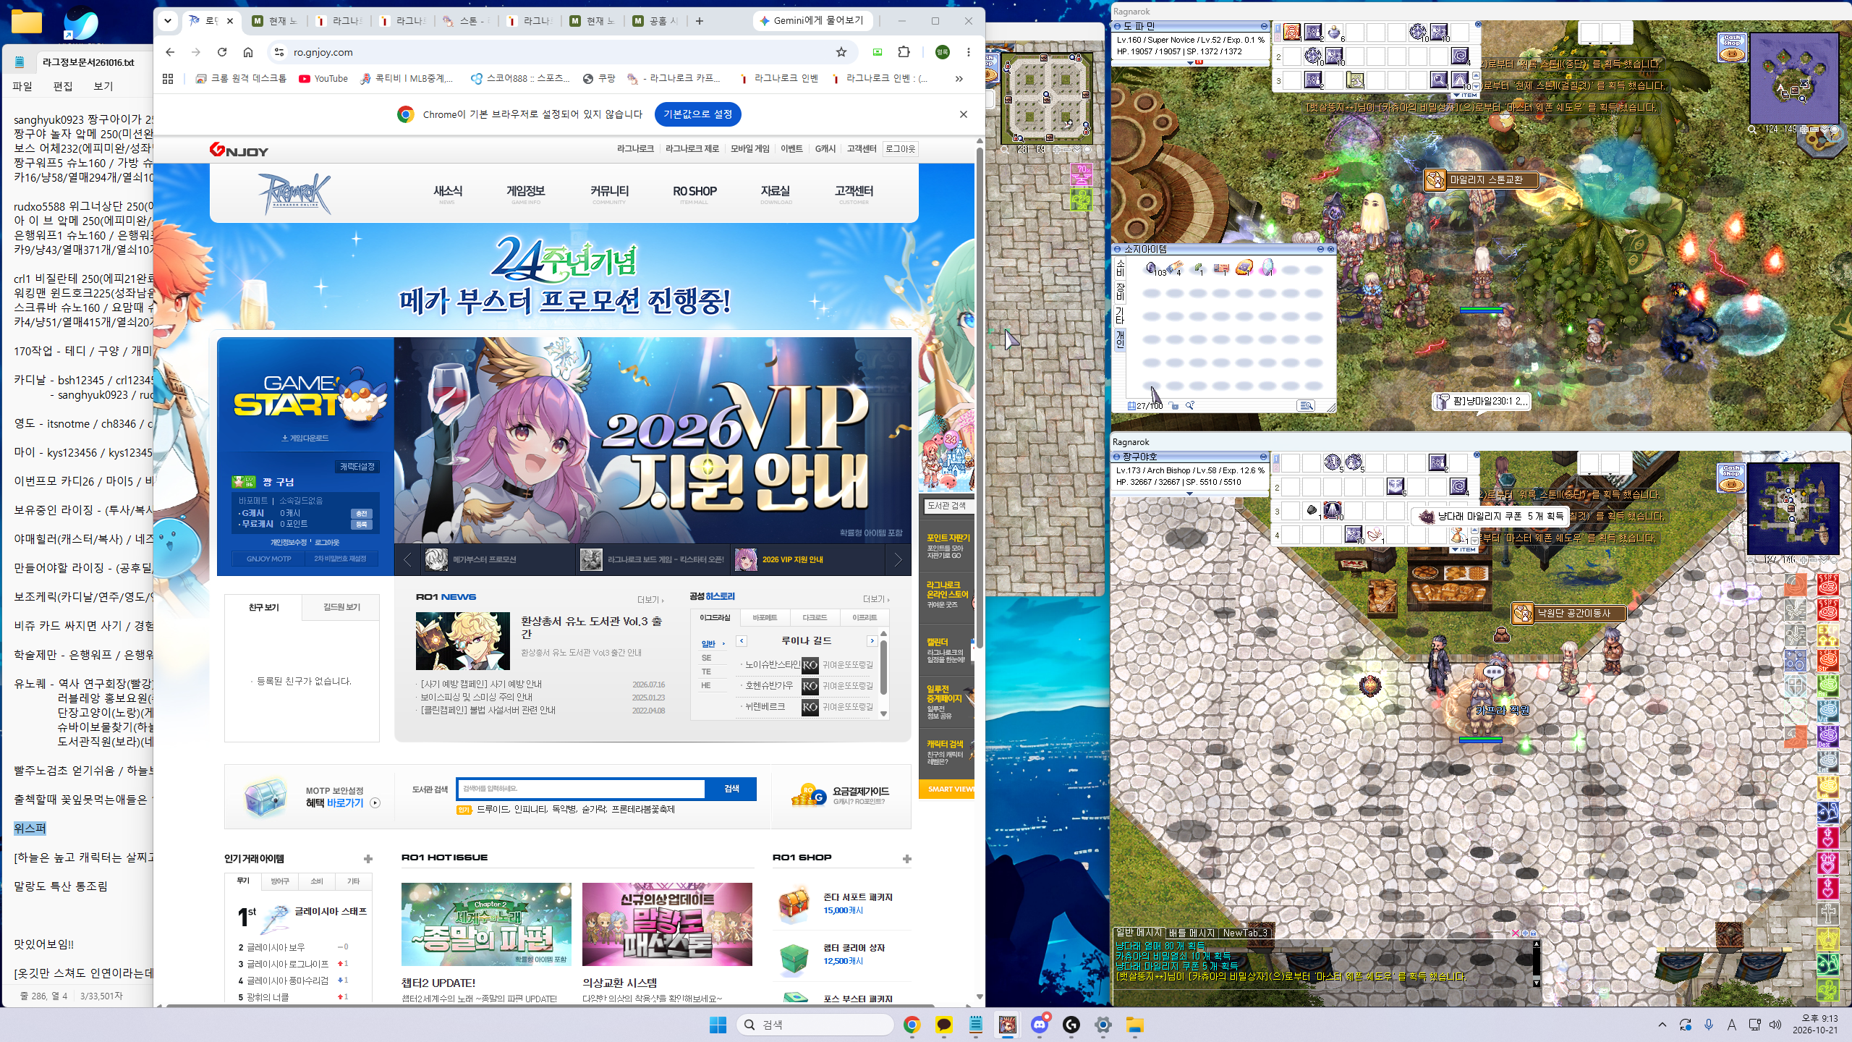The width and height of the screenshot is (1852, 1042).
Task: Click microphone icon in system tray
Action: pyautogui.click(x=1709, y=1025)
